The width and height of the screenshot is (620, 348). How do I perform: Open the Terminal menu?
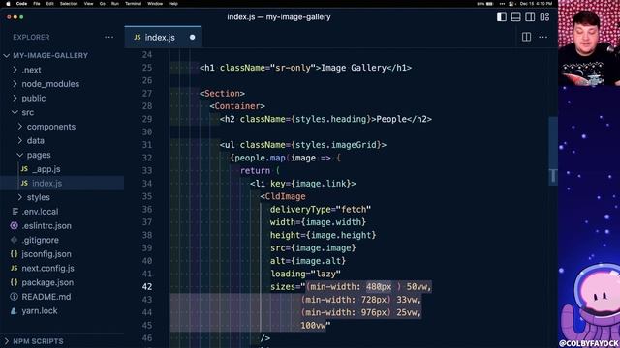tap(134, 4)
